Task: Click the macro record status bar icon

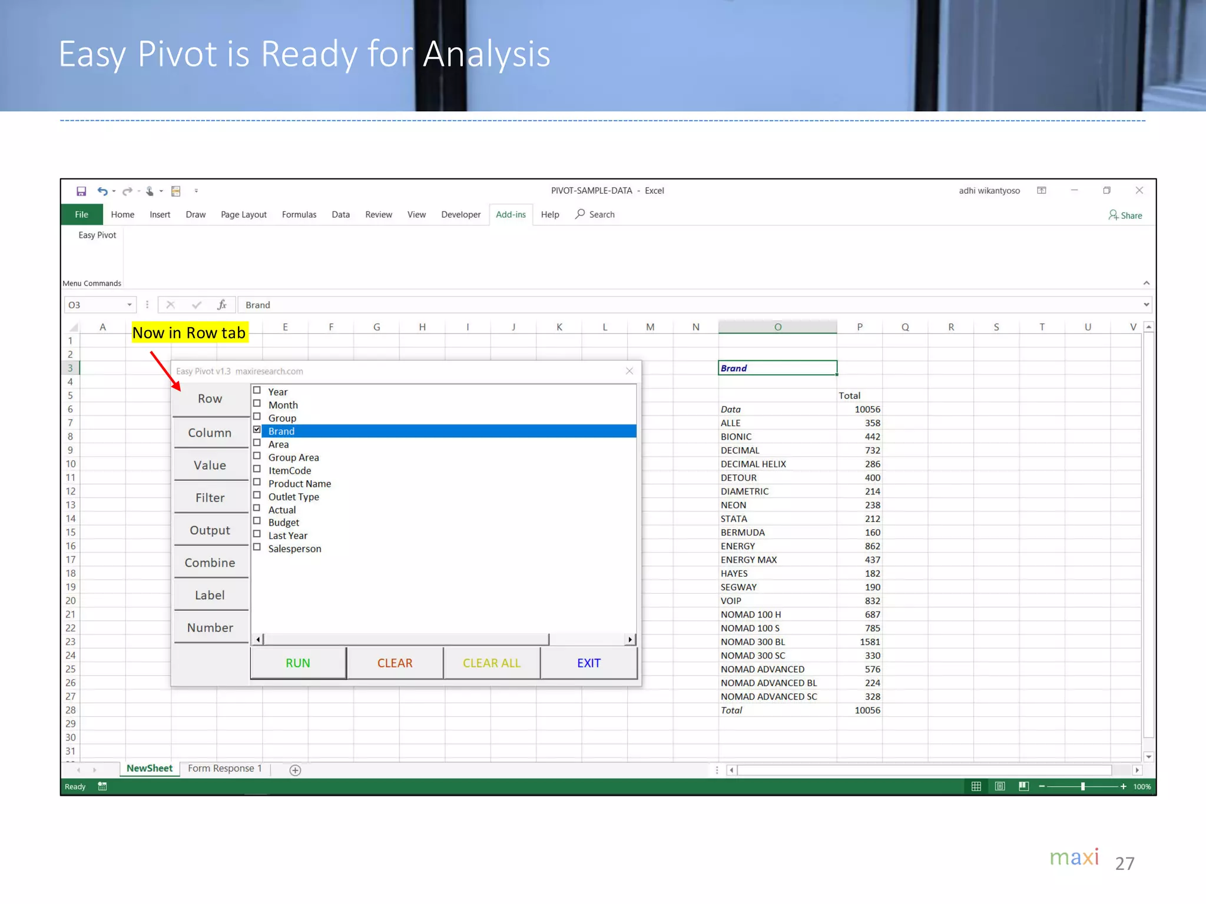Action: (x=102, y=787)
